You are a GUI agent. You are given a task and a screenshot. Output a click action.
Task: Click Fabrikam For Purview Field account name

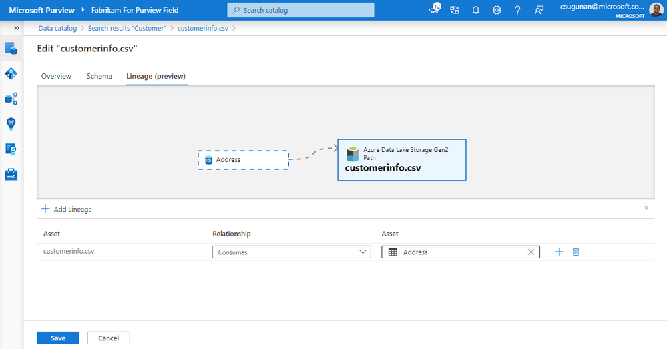coord(135,10)
